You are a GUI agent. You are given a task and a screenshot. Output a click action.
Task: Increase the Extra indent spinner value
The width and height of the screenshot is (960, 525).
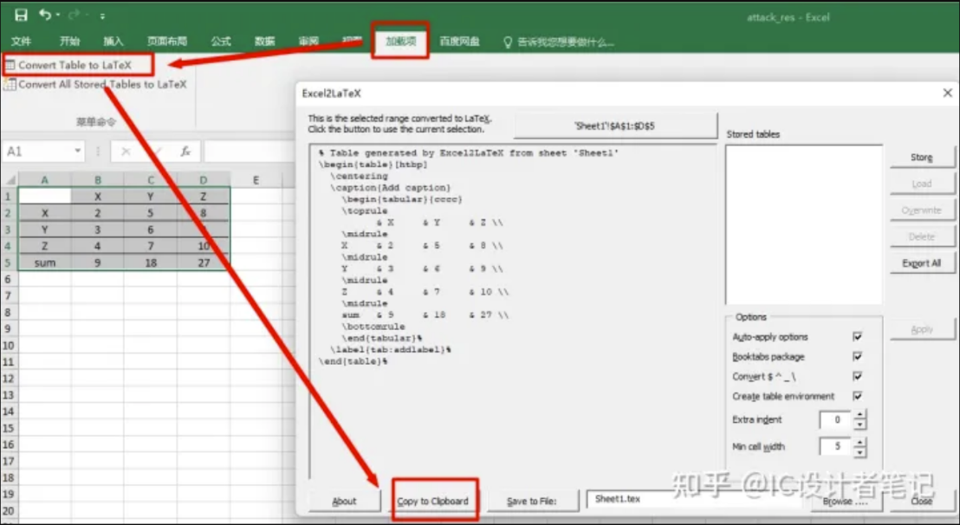(859, 415)
